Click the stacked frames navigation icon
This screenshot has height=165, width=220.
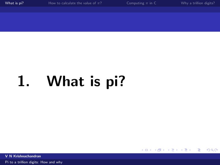coord(159,150)
